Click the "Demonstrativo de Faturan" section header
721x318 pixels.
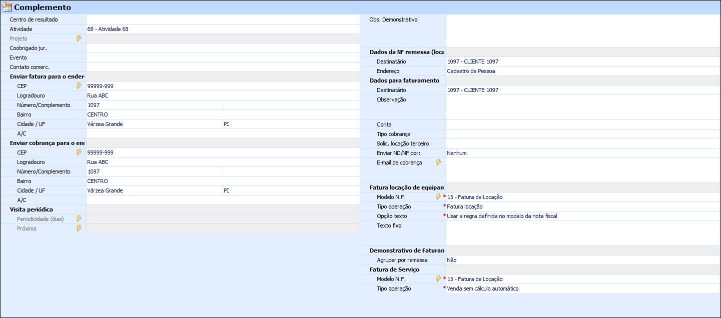click(407, 250)
